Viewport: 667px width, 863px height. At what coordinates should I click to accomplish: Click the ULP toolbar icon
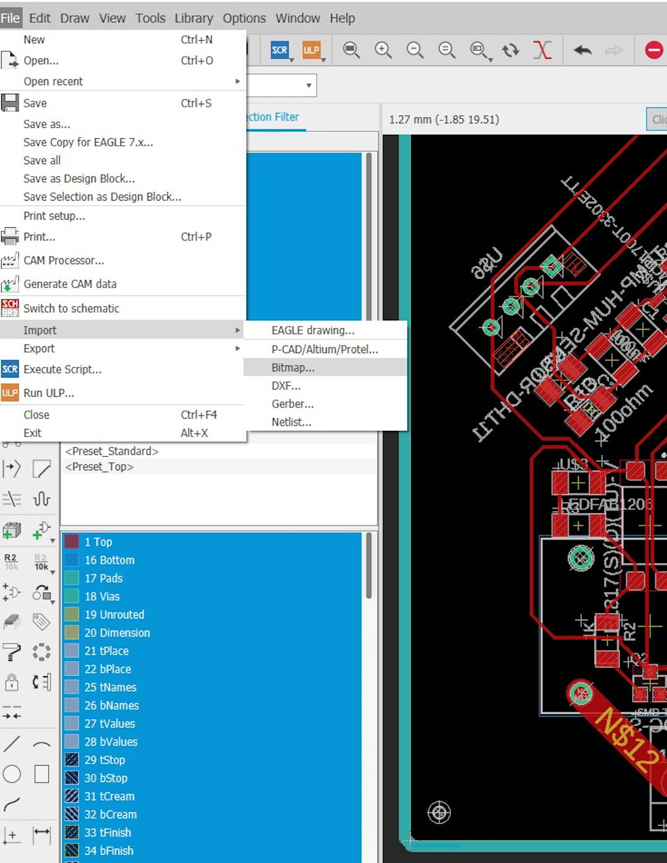311,50
